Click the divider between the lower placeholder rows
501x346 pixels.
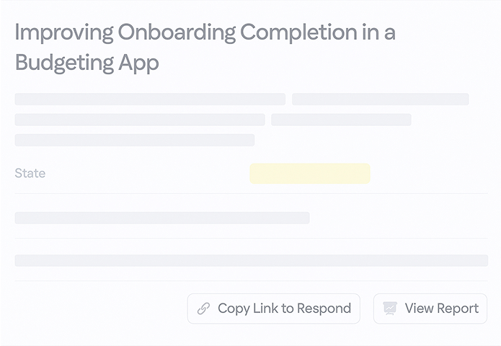(x=252, y=239)
